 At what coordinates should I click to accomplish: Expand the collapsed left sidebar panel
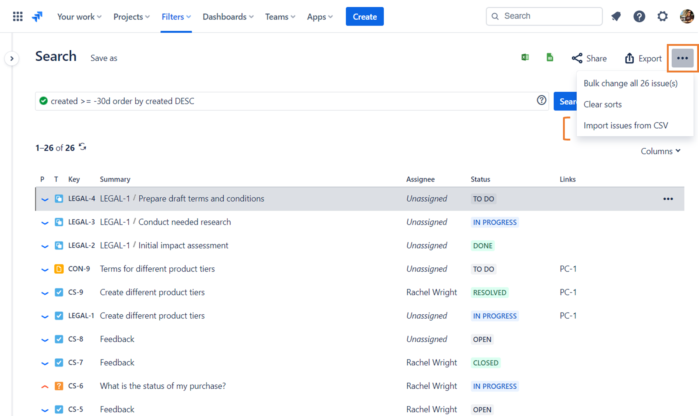(11, 58)
